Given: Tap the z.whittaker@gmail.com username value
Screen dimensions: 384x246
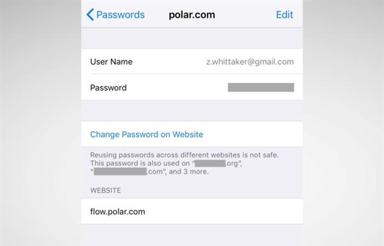Looking at the screenshot, I should tap(250, 62).
